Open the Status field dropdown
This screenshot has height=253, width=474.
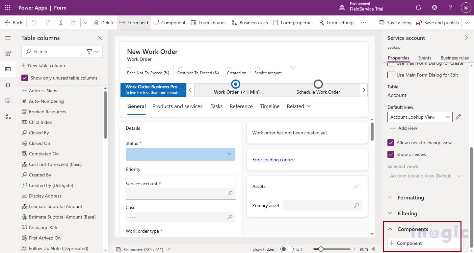click(180, 154)
